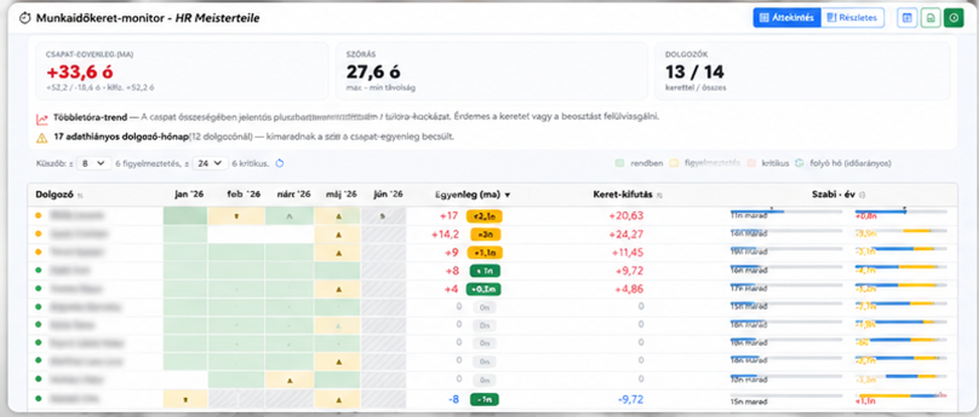Open the warning threshold dropdown showing 8

click(94, 163)
